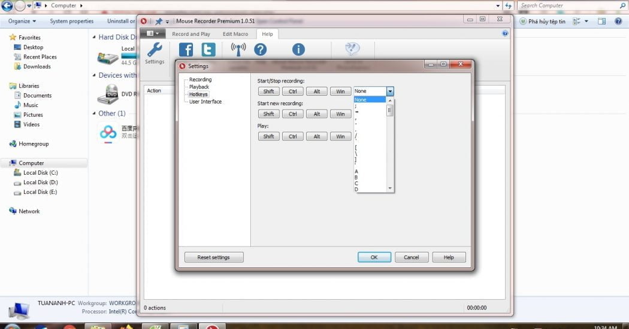Click System properties in Explorer
This screenshot has height=329, width=629.
[72, 22]
